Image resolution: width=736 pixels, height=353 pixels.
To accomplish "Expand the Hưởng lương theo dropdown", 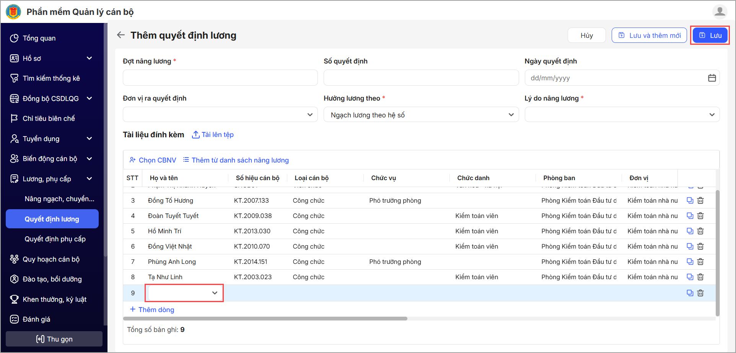I will [421, 115].
